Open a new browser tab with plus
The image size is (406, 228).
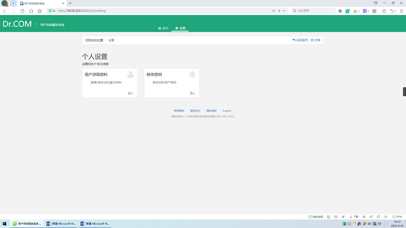[x=70, y=3]
